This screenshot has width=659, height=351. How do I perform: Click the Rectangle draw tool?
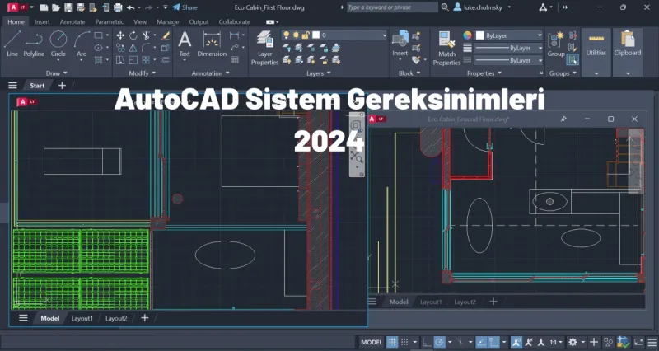(98, 35)
